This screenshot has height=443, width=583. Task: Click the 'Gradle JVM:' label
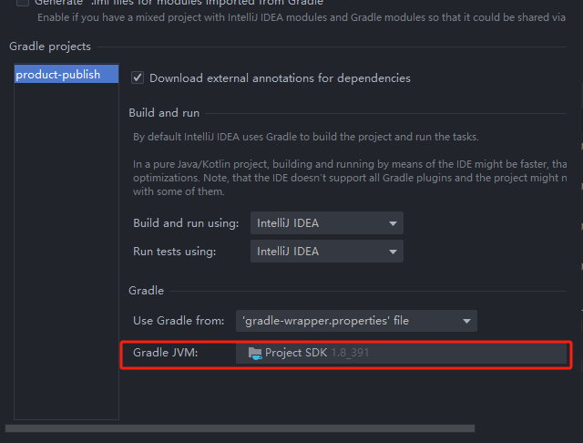click(165, 353)
